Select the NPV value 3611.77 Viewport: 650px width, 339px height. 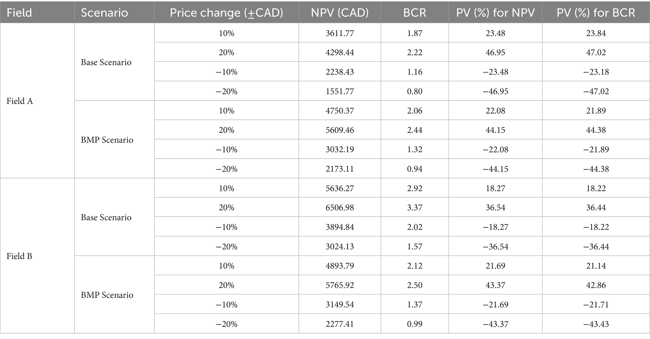(x=340, y=33)
